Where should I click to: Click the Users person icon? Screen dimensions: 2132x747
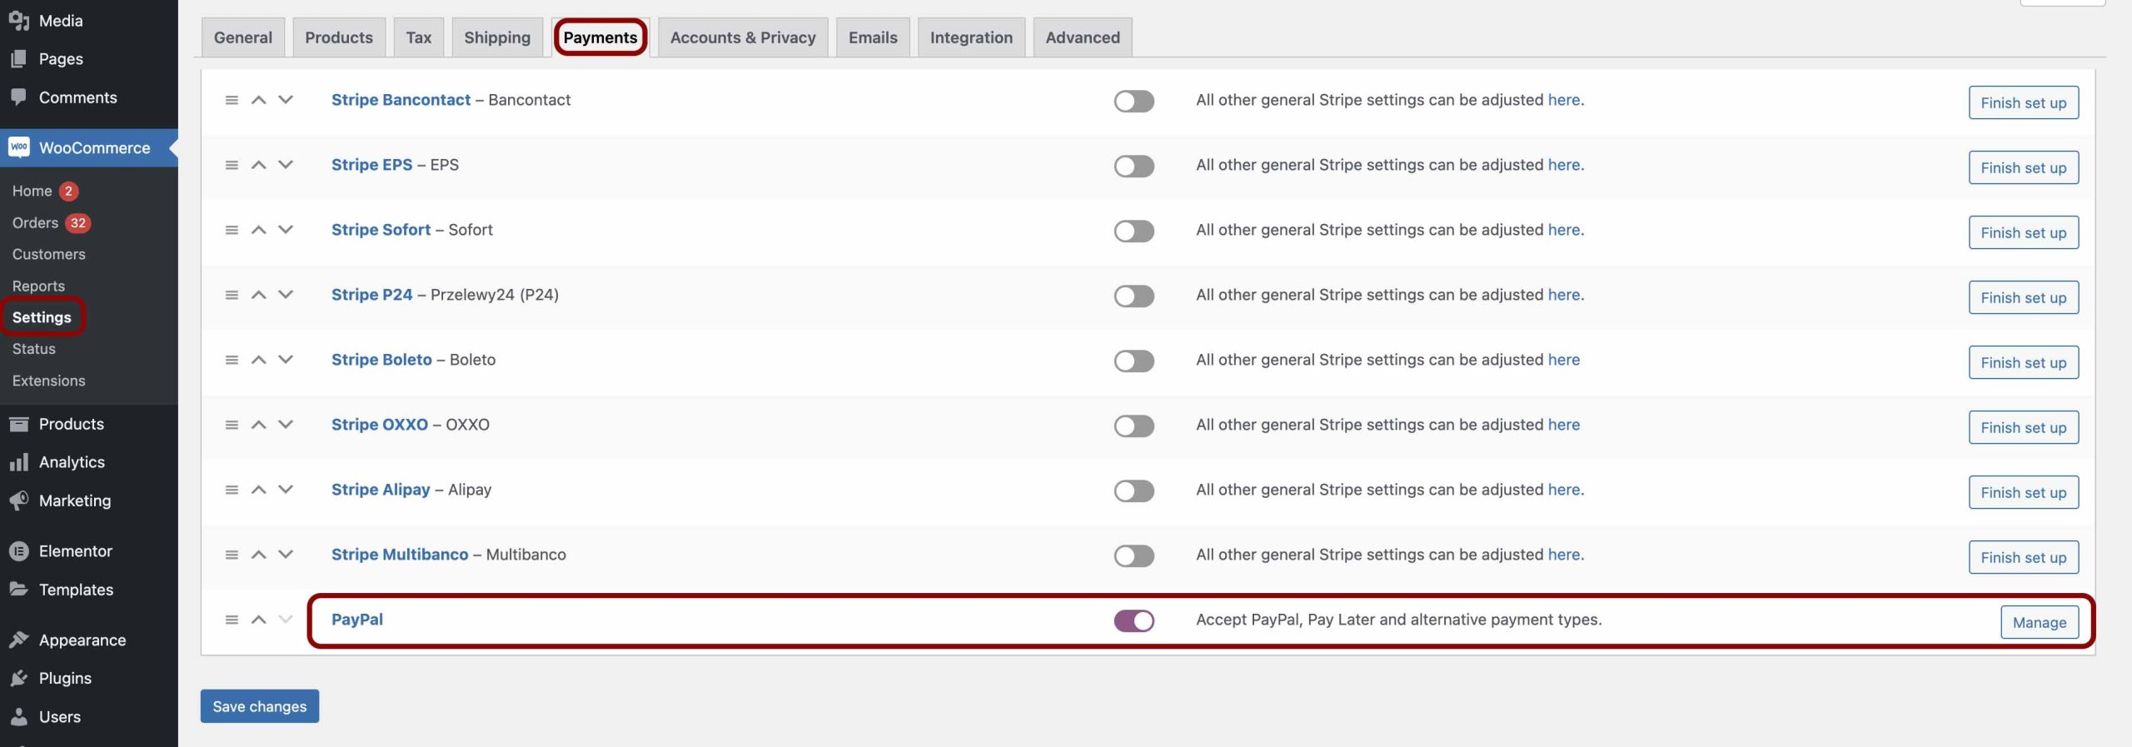click(18, 716)
